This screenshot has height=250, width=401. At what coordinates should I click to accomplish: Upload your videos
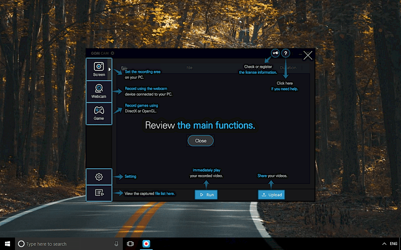coord(272,195)
